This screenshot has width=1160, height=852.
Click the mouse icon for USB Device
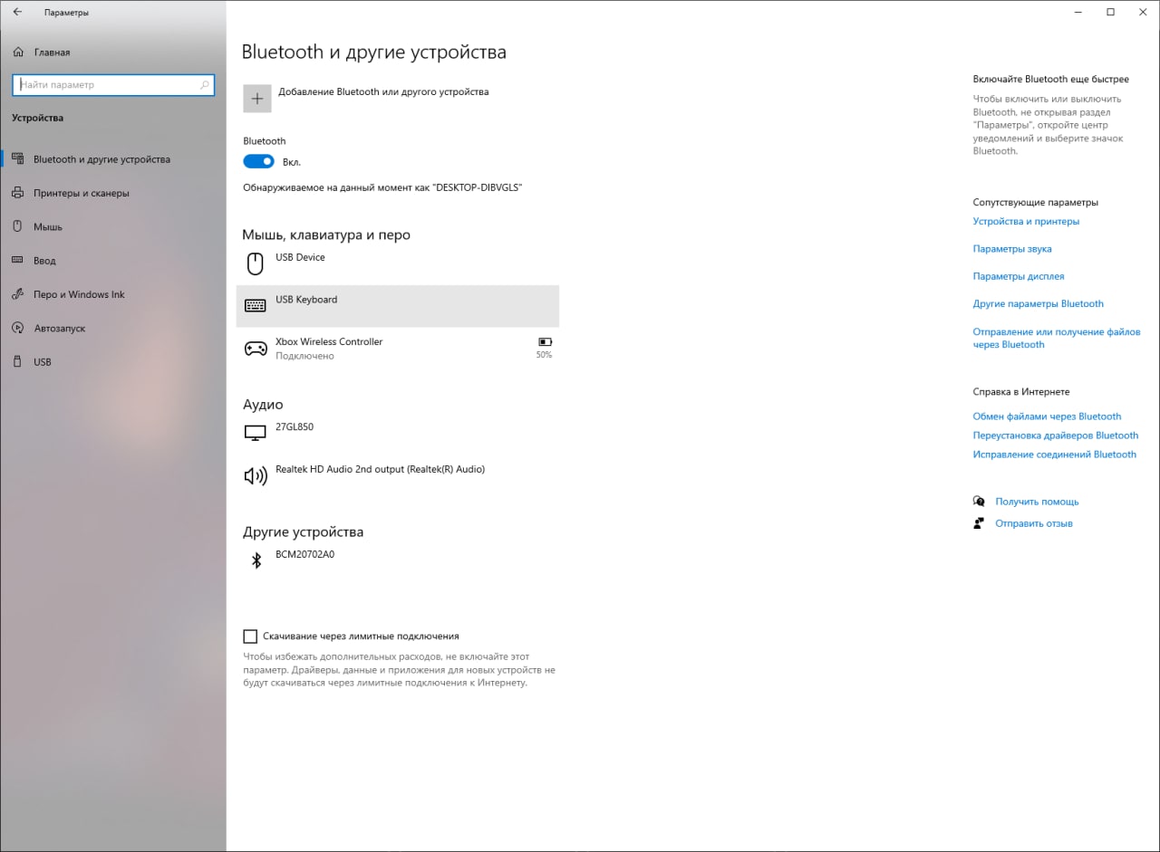pyautogui.click(x=256, y=263)
